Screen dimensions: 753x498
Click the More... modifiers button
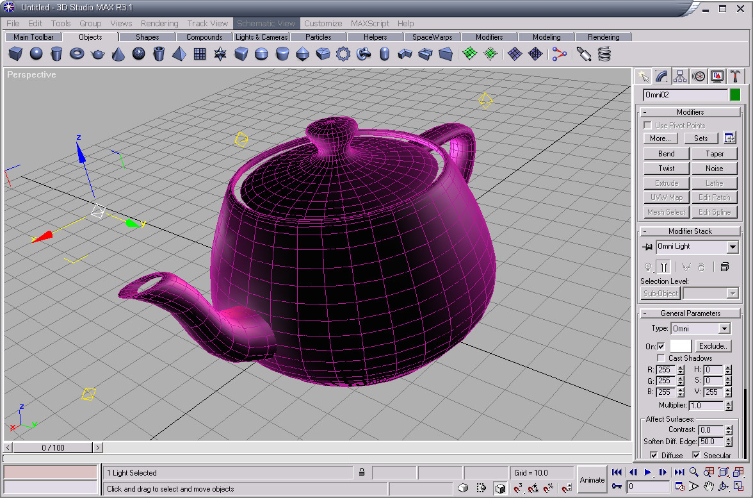coord(660,138)
